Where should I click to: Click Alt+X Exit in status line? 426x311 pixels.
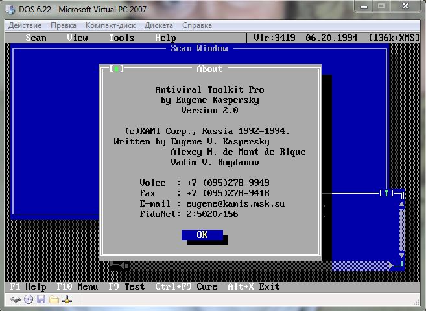[x=254, y=286]
